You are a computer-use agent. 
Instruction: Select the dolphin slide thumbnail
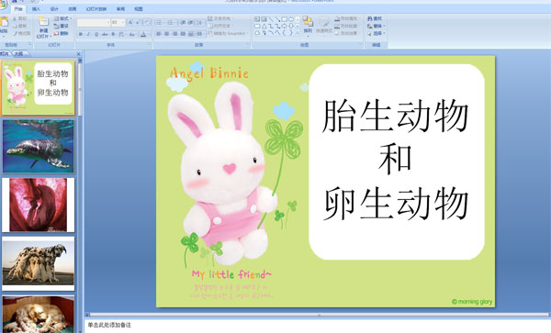coord(39,147)
